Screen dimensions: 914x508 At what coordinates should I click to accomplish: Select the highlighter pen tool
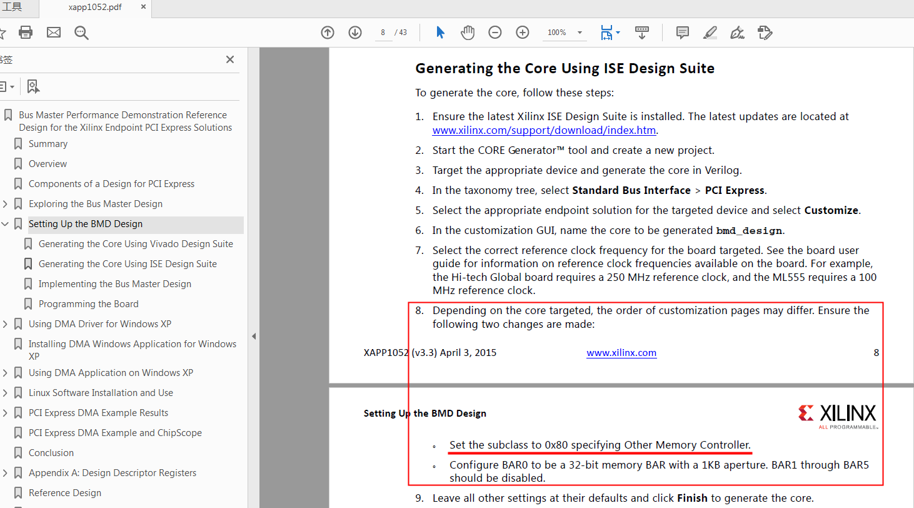tap(710, 33)
